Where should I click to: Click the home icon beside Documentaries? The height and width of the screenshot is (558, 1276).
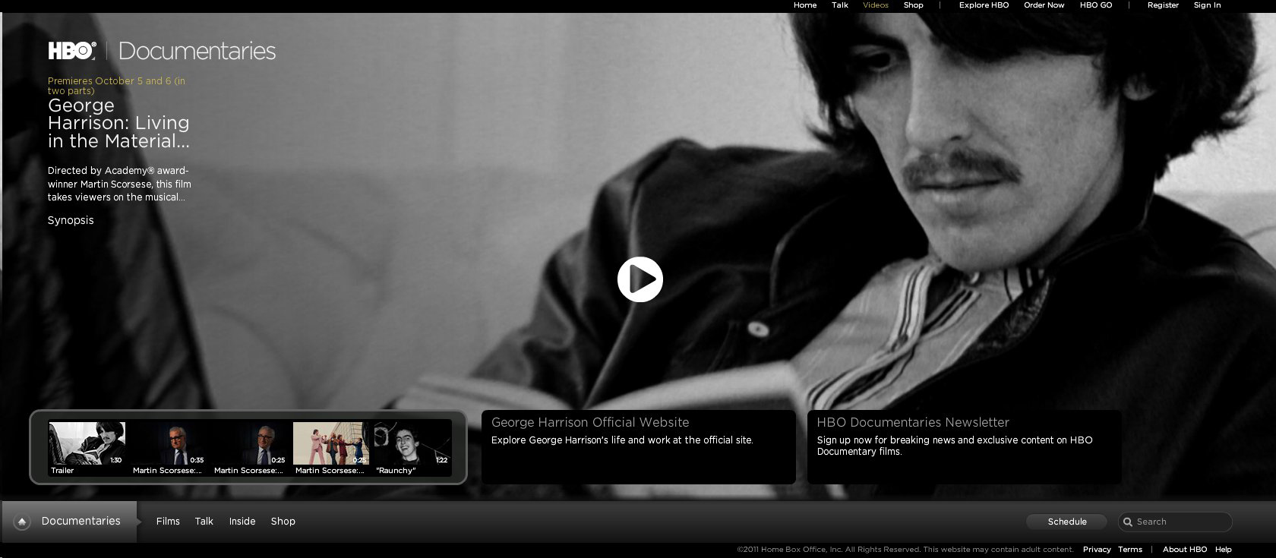coord(22,522)
